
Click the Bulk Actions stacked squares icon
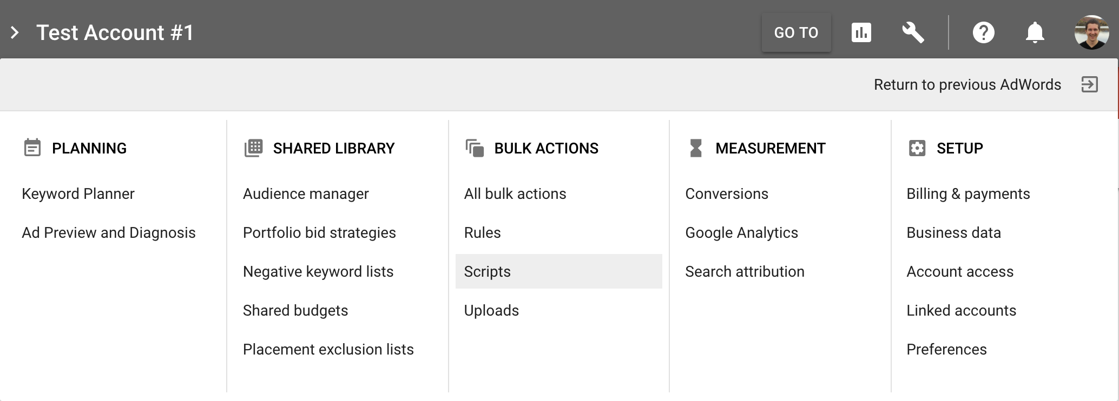point(475,148)
